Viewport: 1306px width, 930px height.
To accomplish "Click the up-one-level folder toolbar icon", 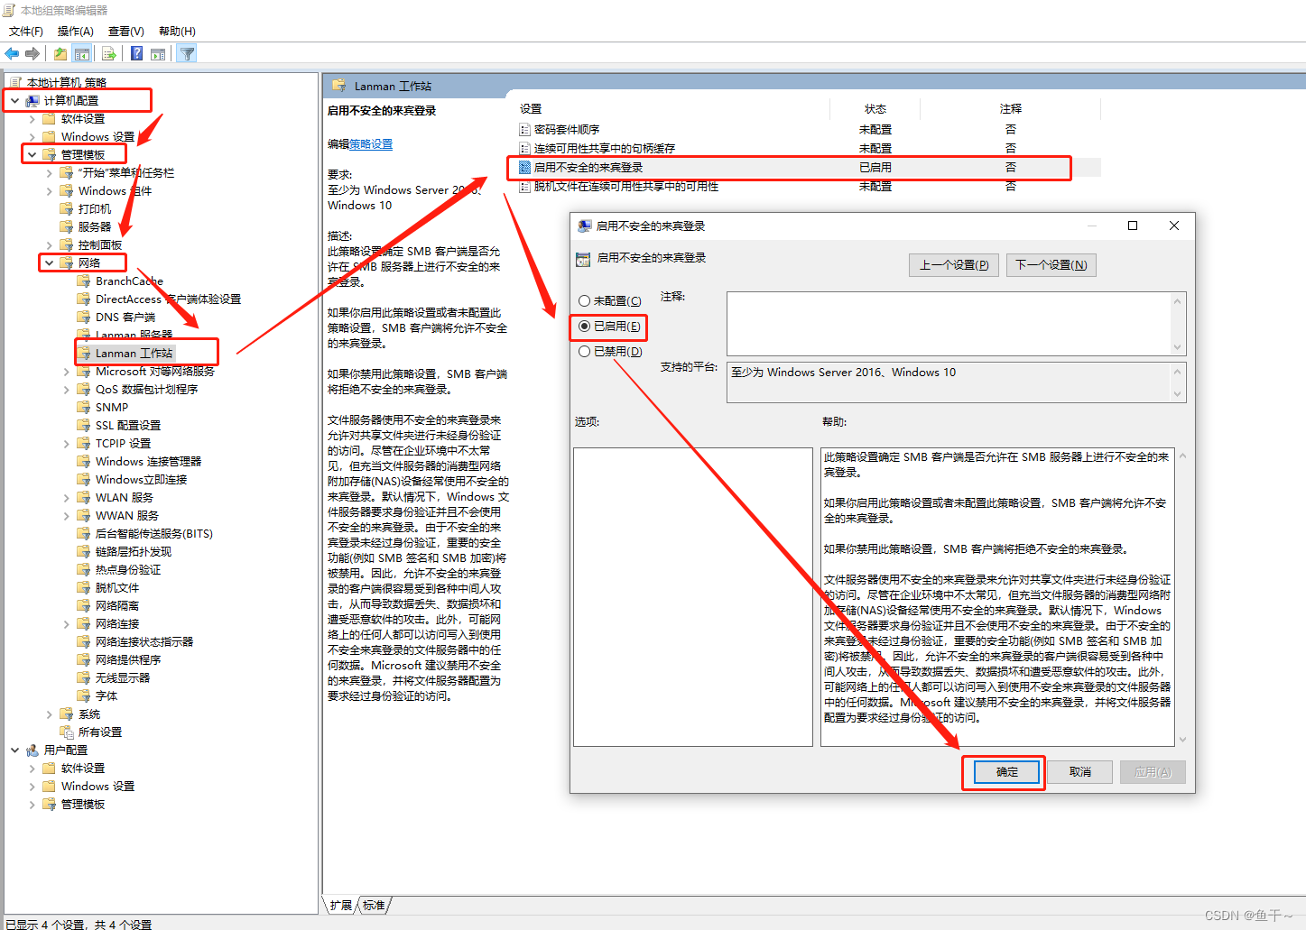I will pos(60,53).
